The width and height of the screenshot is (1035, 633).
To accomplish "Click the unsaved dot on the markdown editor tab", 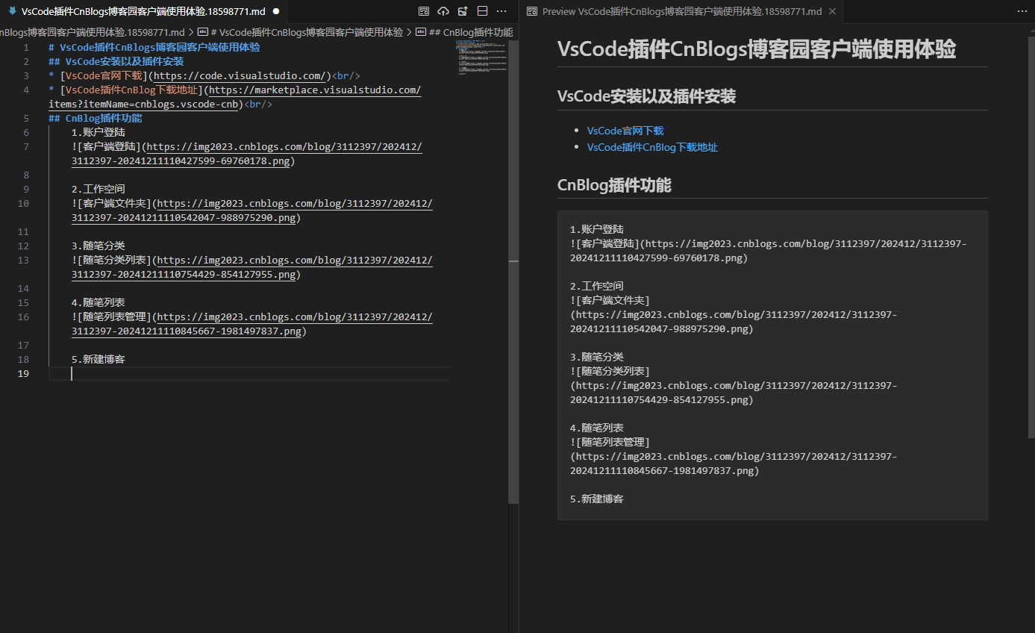I will (x=276, y=11).
